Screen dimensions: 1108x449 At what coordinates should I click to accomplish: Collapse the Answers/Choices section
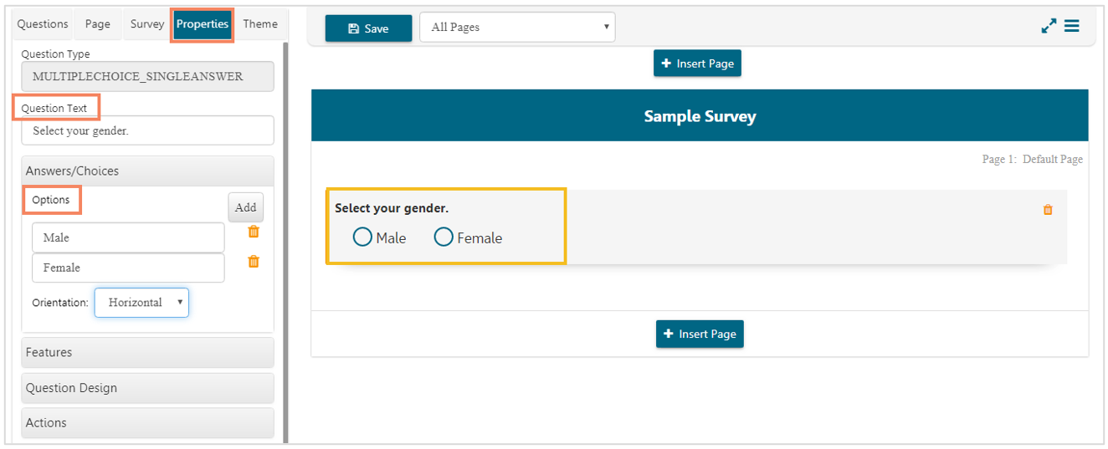[x=147, y=171]
